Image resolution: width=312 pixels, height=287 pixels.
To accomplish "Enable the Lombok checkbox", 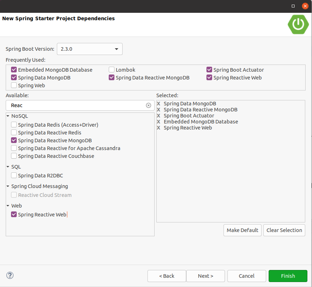I will (112, 70).
